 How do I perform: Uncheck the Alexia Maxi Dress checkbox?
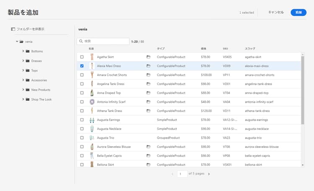coord(82,66)
